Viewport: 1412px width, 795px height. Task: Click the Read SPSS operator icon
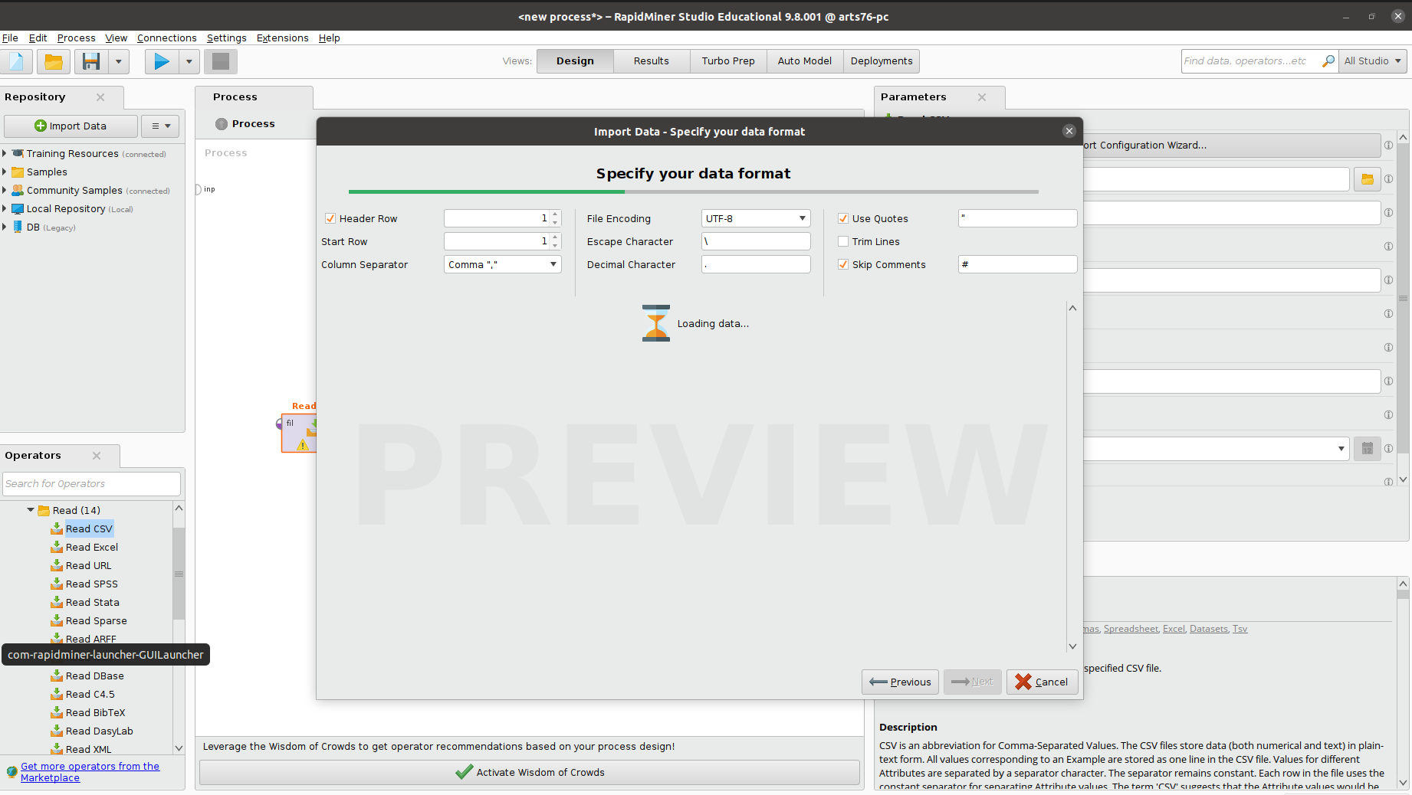(57, 584)
